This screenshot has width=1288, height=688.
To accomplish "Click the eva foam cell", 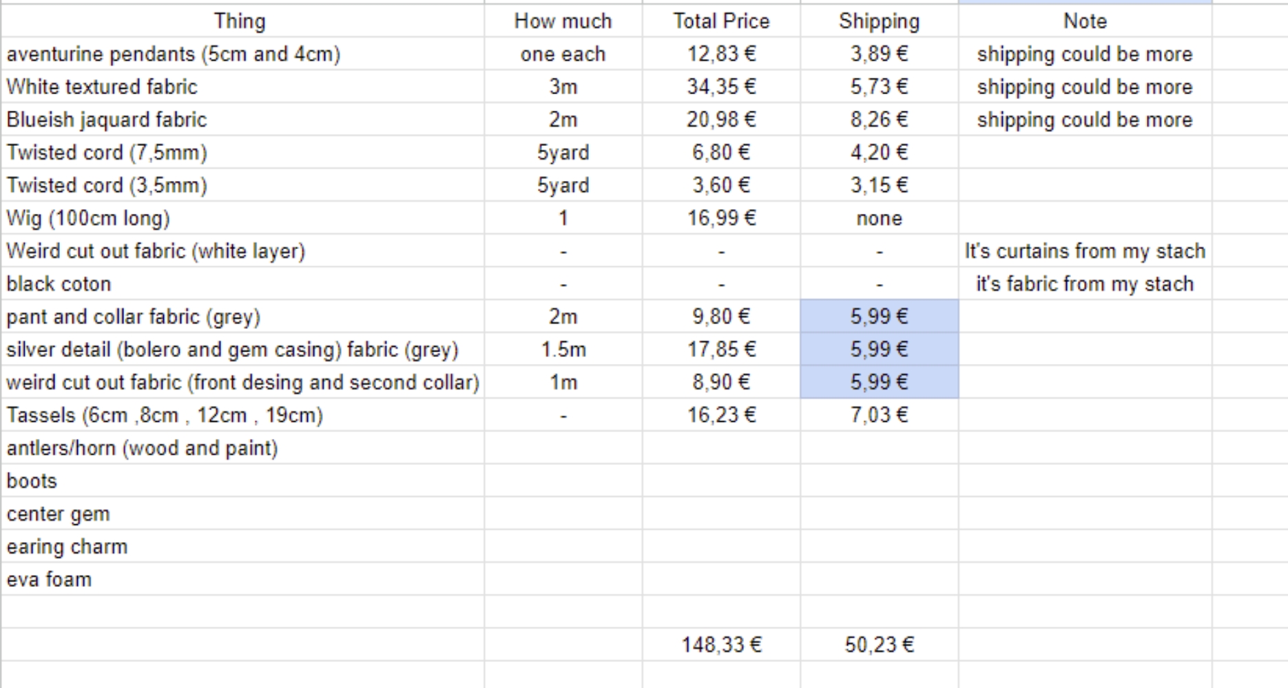I will (x=49, y=580).
